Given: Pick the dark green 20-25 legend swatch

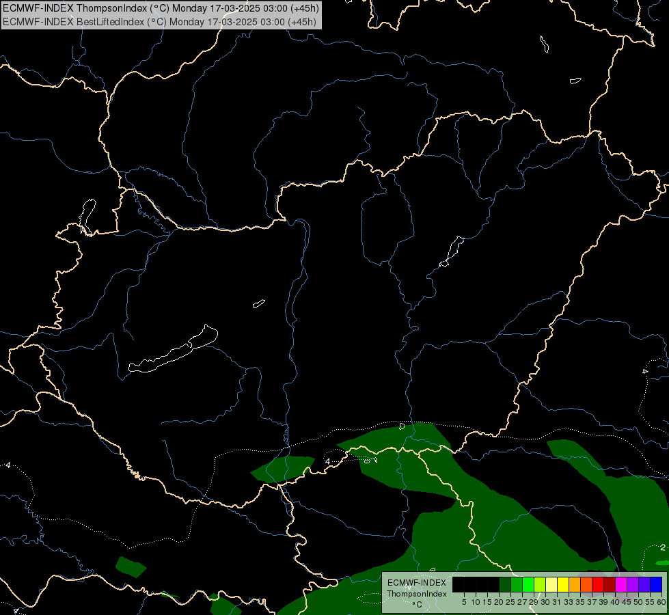Looking at the screenshot, I should click(505, 584).
